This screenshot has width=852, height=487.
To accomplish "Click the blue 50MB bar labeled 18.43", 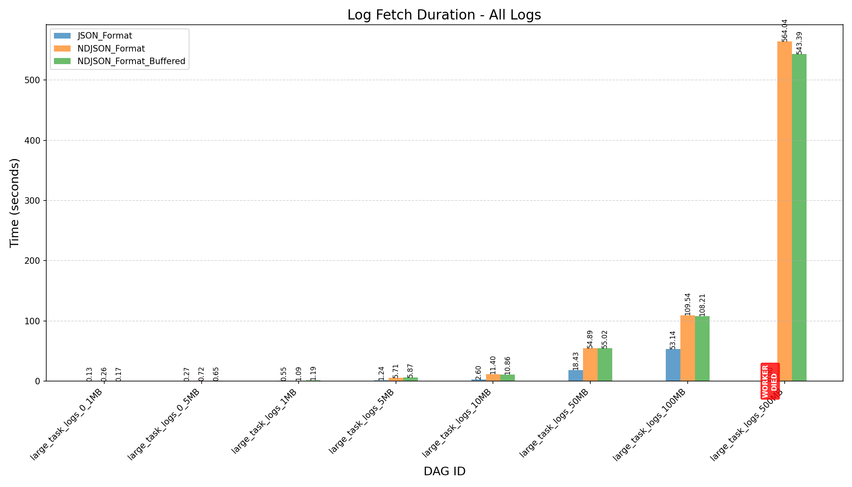I will click(x=575, y=375).
